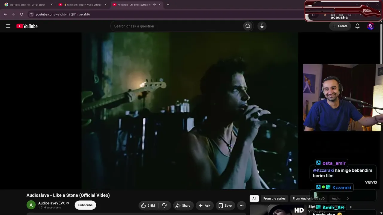The height and width of the screenshot is (215, 383).
Task: Close the Physics Glitches tab
Action: (106, 5)
